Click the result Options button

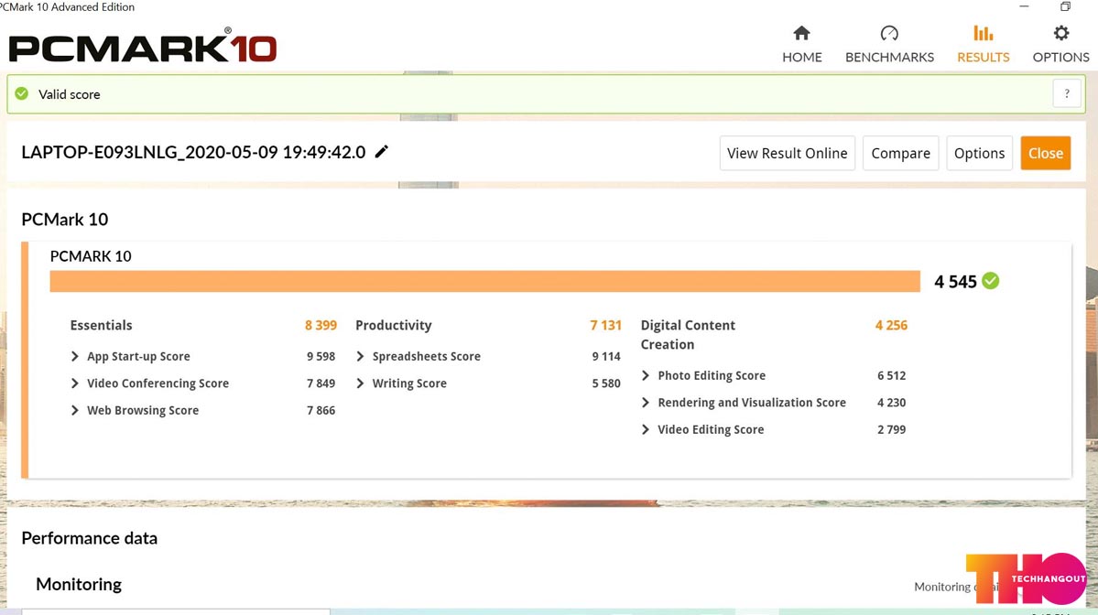click(979, 153)
